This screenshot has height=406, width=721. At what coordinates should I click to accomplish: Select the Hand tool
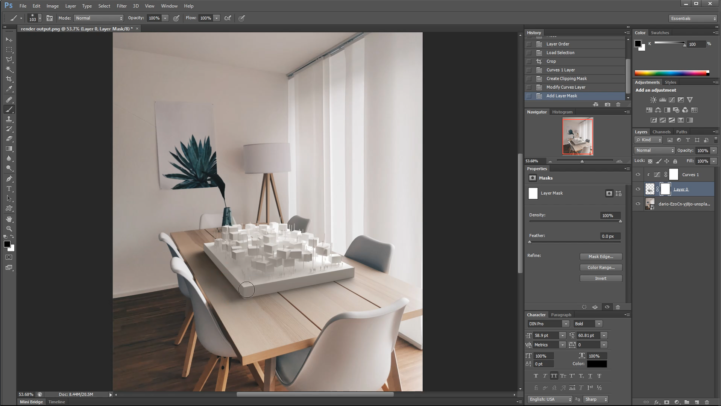[x=9, y=219]
